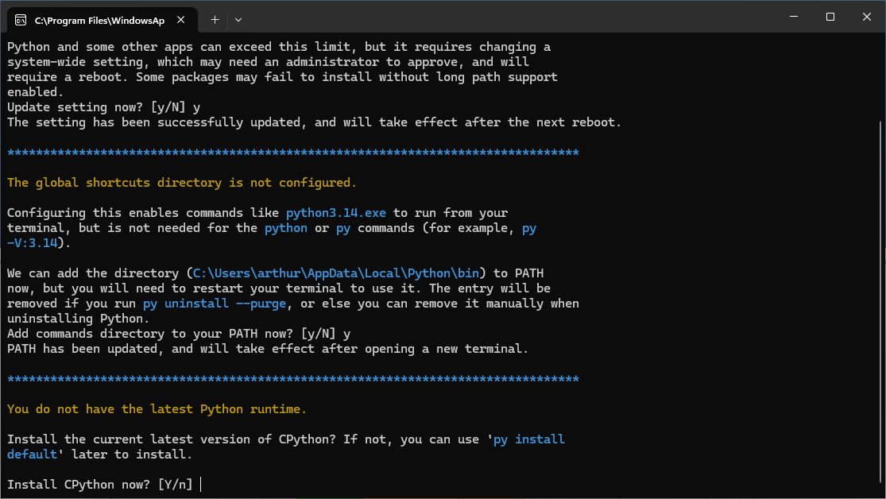Click the 'python3.14.exe' blue text

tap(336, 213)
